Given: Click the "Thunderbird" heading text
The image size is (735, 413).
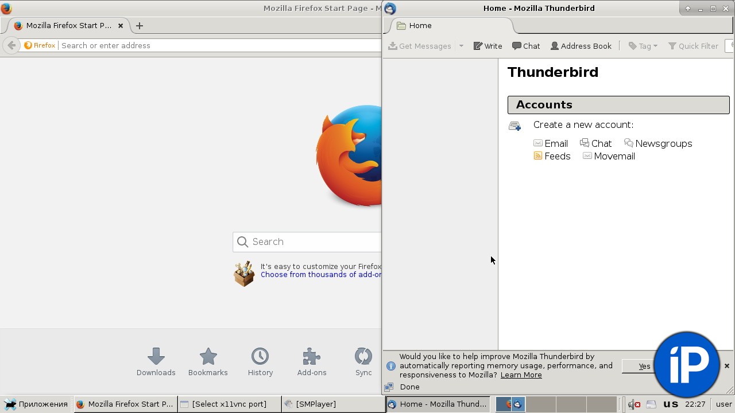Looking at the screenshot, I should tap(553, 72).
